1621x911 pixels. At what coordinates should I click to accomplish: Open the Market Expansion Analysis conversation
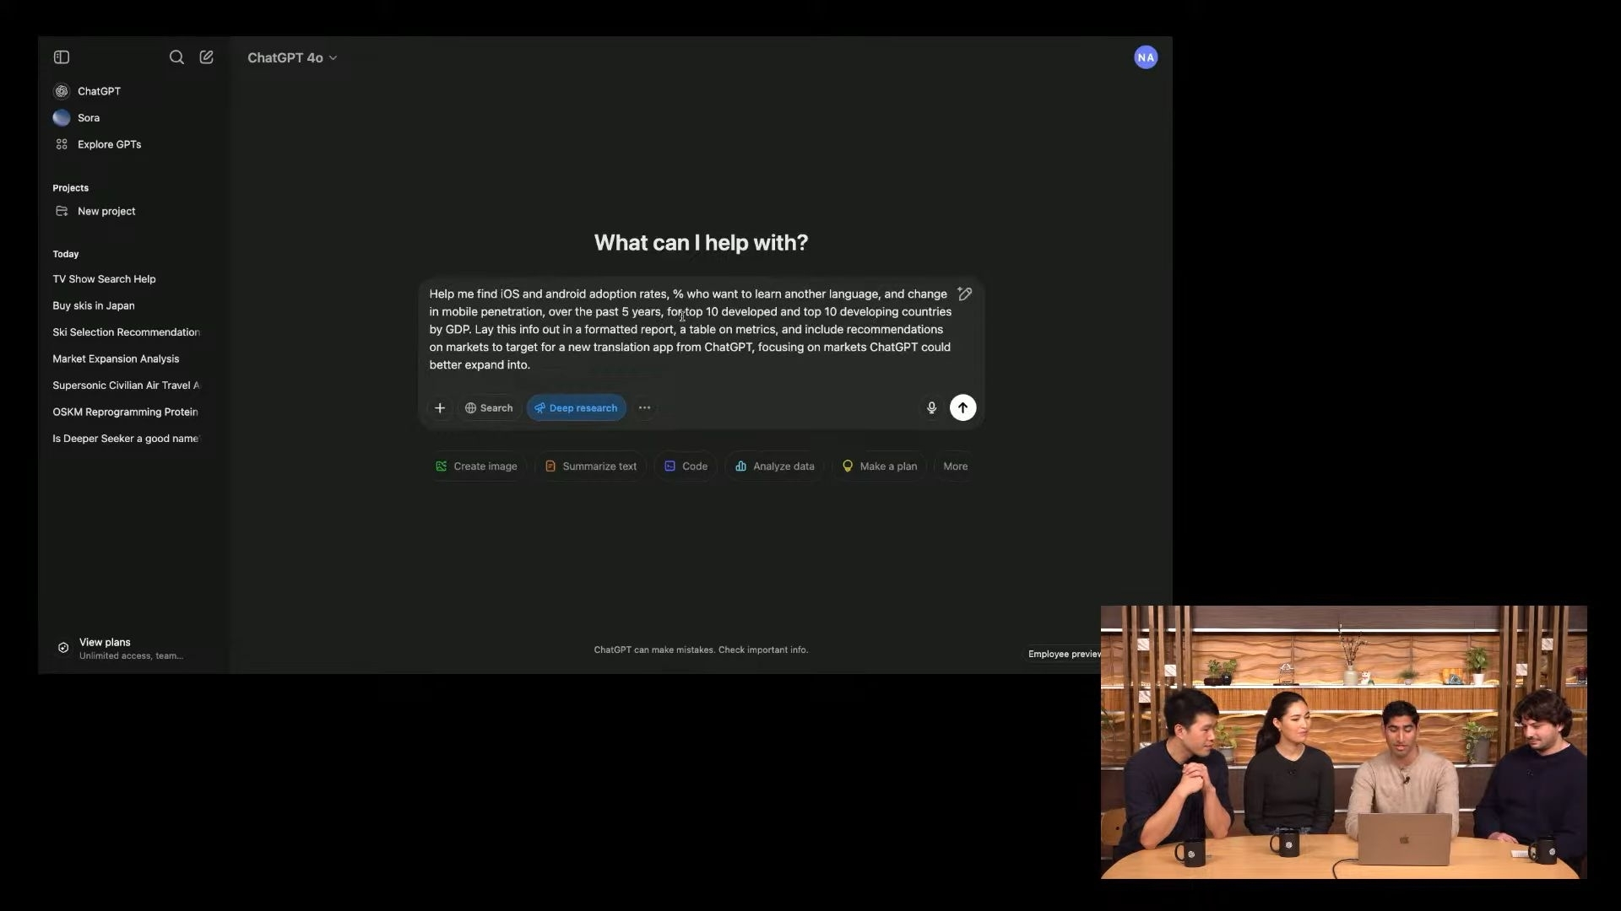[x=115, y=358]
